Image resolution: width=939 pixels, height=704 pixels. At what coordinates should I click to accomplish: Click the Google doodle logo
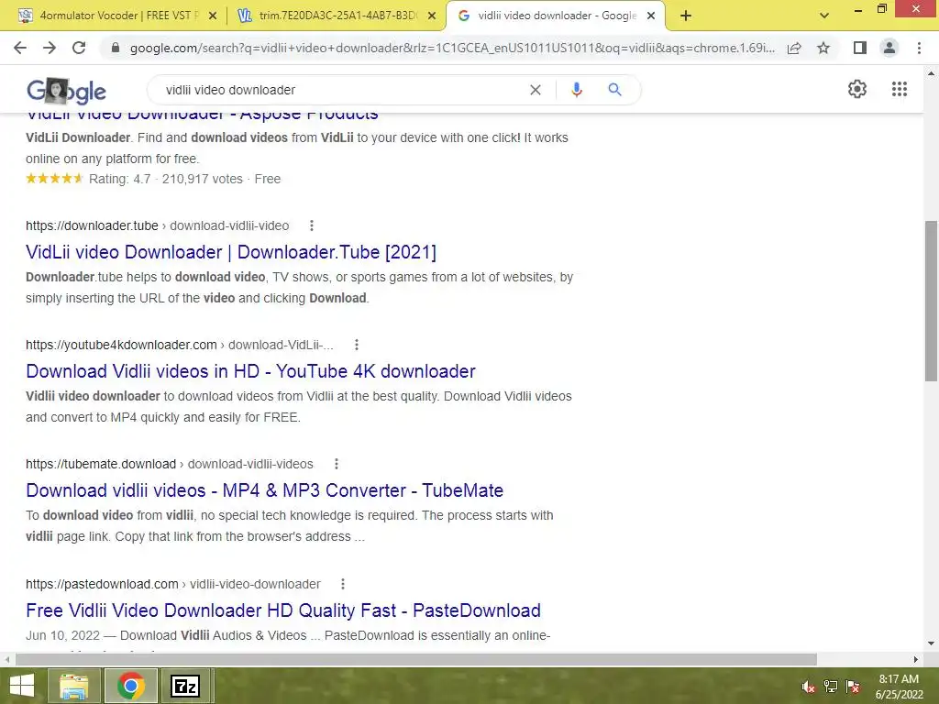[x=66, y=91]
